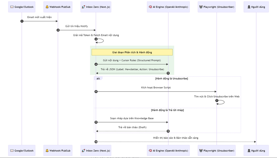Select the "Gửi tín hiệu Notify" message label
This screenshot has height=158, width=277.
point(77,26)
